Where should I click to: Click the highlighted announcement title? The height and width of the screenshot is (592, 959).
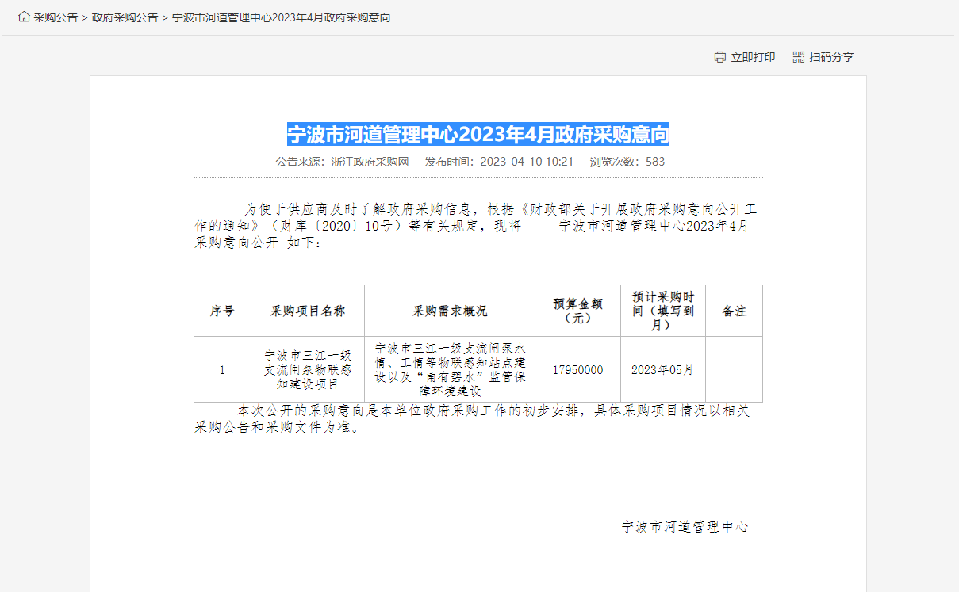pos(478,135)
